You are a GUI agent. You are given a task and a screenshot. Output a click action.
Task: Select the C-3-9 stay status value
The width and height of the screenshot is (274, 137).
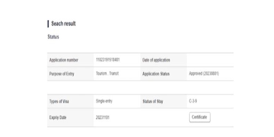[x=193, y=102]
